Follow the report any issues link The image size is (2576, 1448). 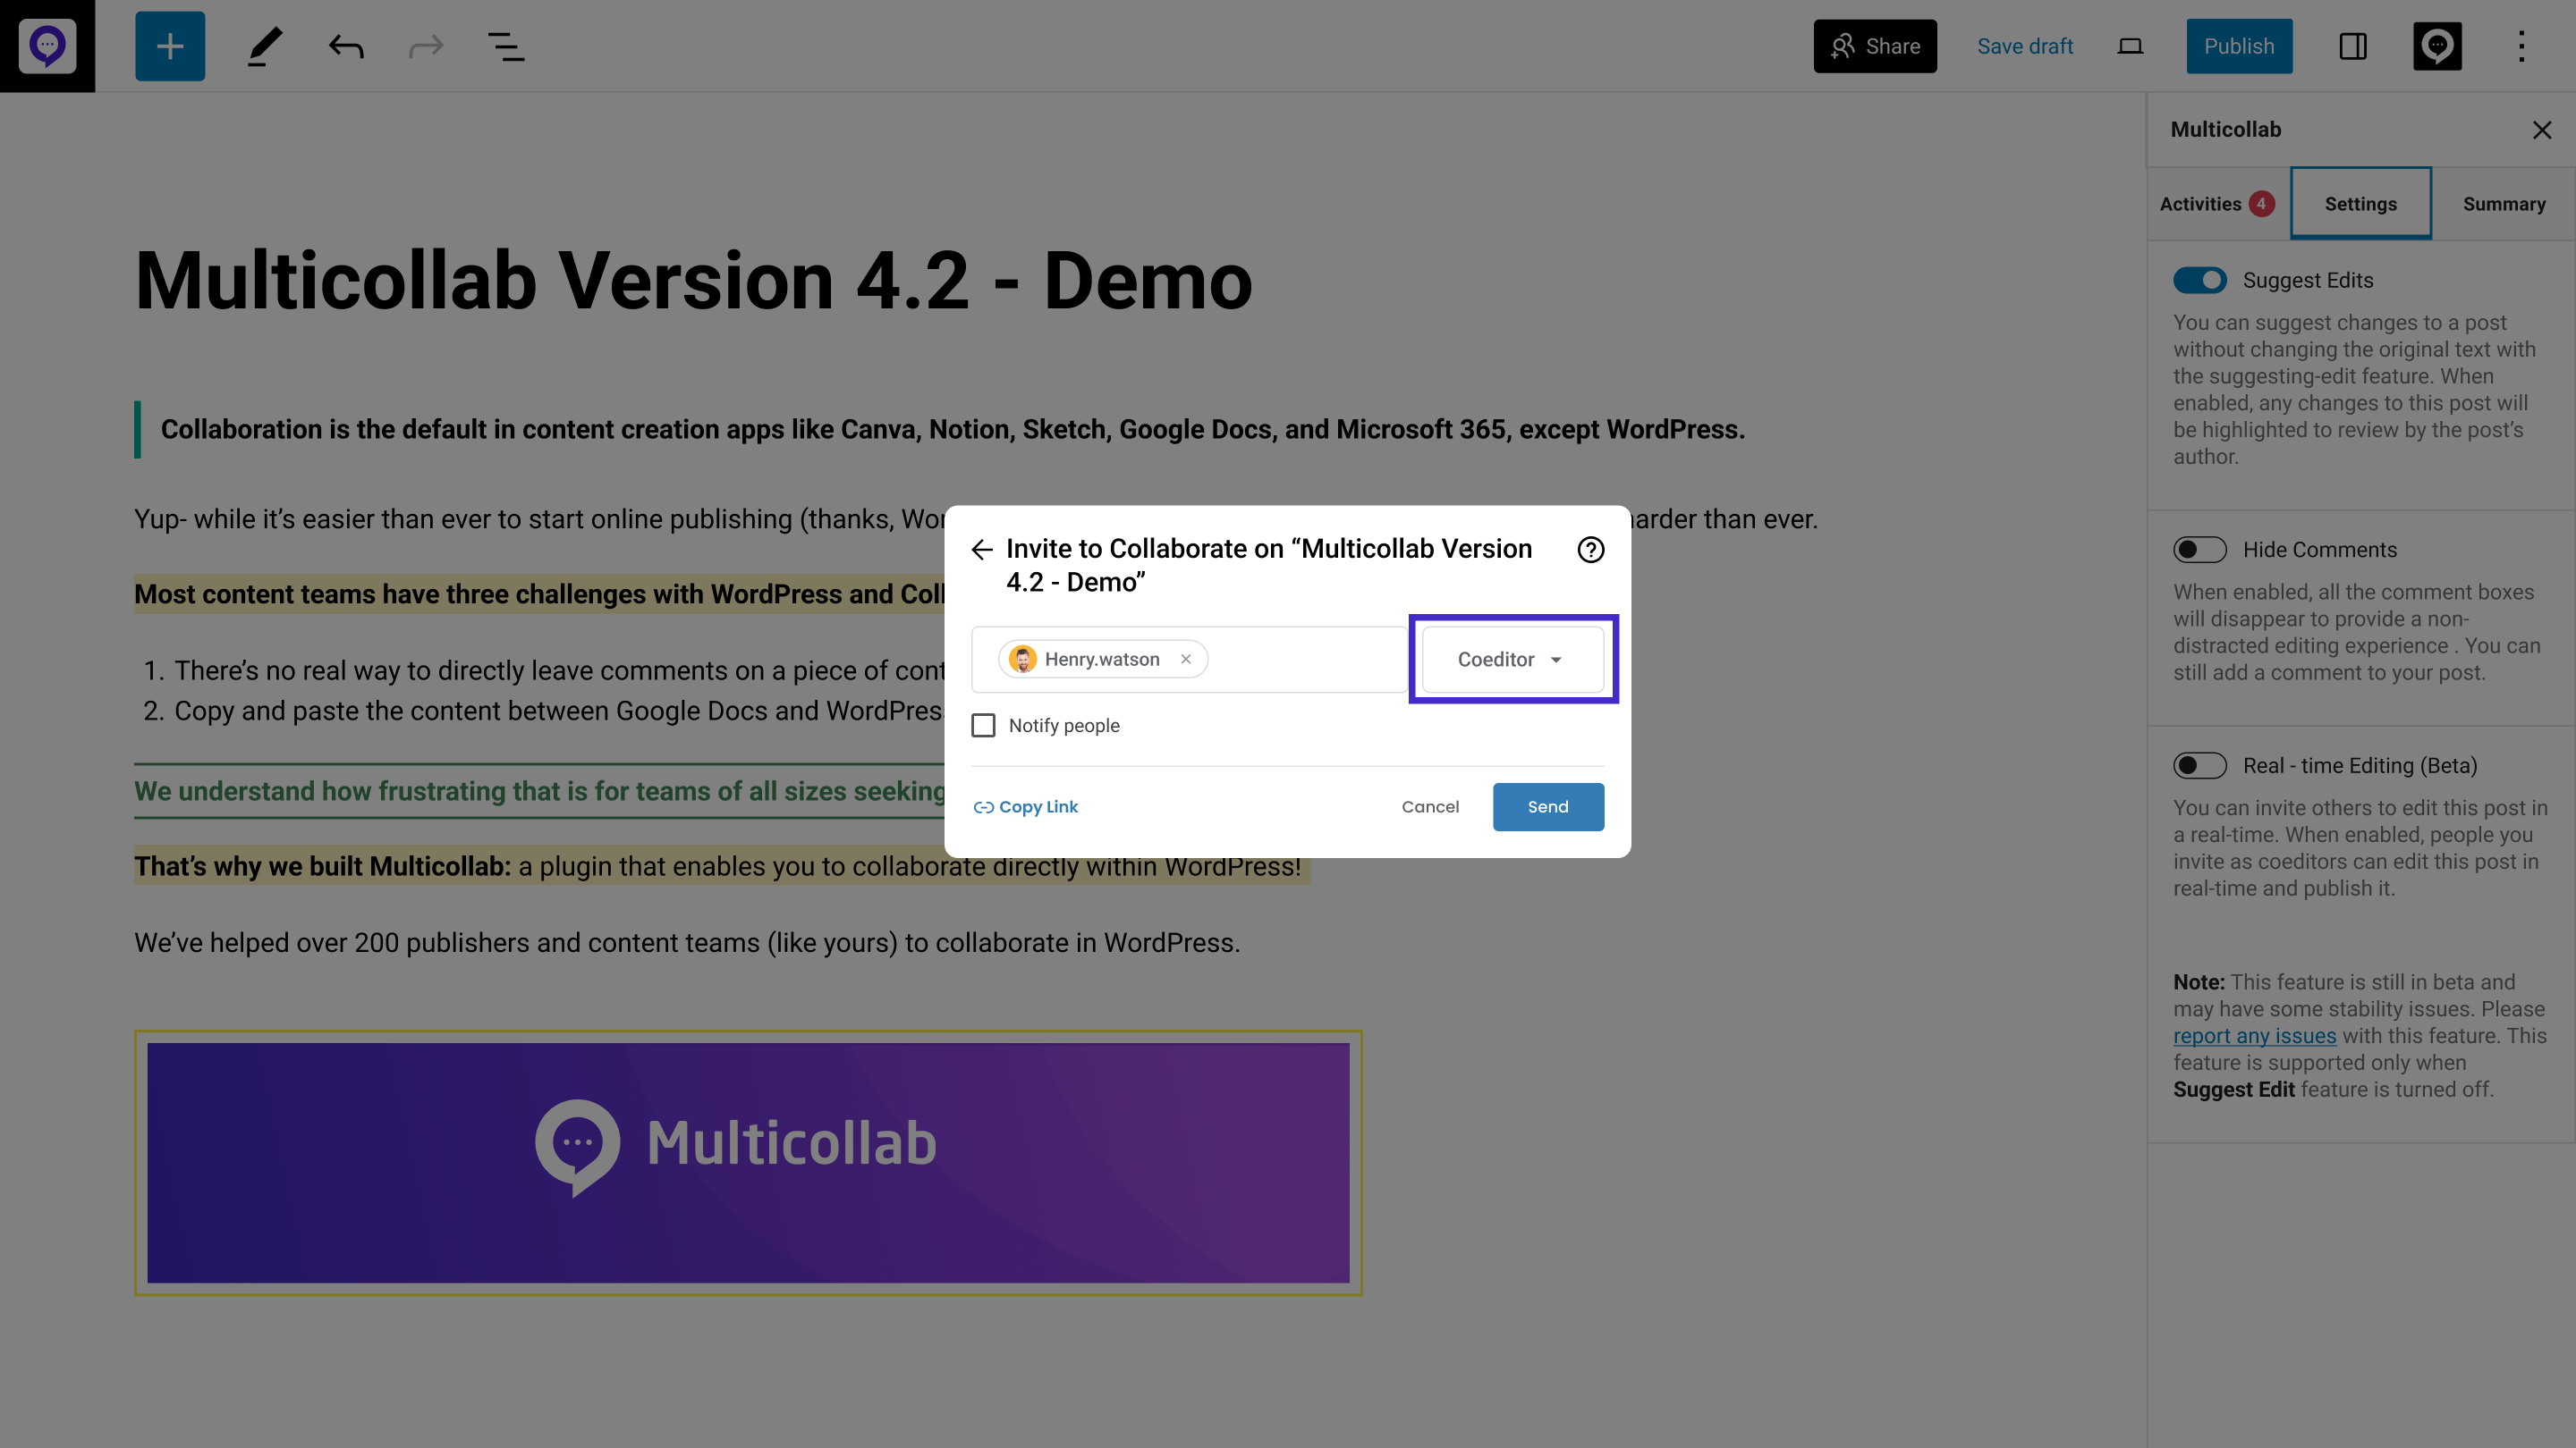tap(2254, 1035)
